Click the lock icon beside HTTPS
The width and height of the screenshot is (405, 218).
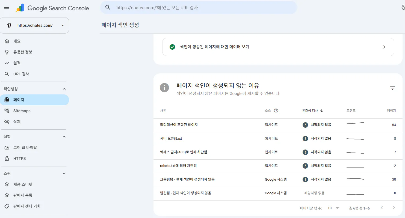7,159
